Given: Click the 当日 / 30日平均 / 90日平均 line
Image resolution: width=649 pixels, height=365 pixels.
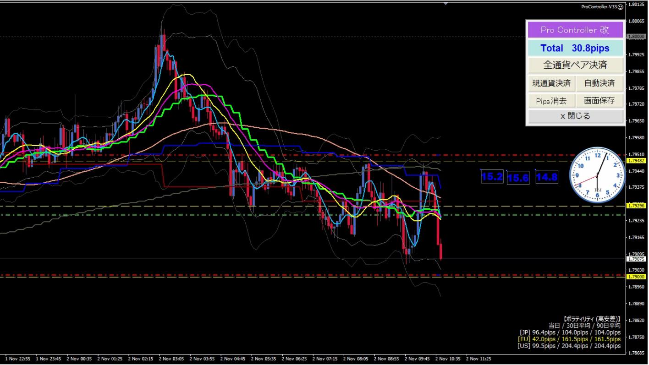Looking at the screenshot, I should pyautogui.click(x=584, y=326).
